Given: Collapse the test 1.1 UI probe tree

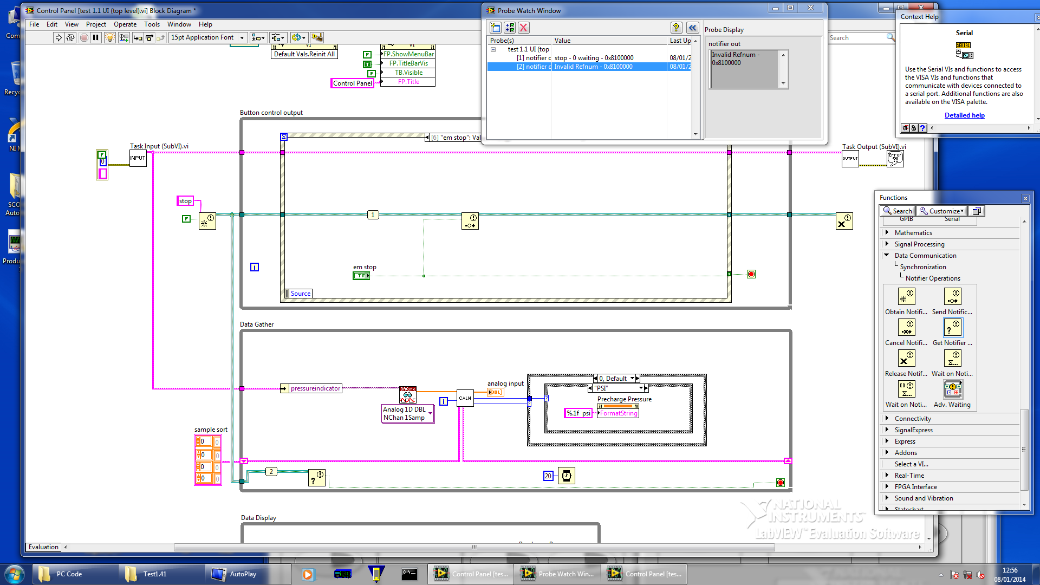Looking at the screenshot, I should 493,49.
